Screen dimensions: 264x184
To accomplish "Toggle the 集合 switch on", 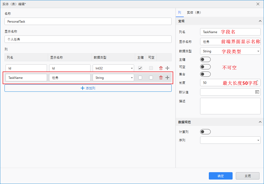I will (x=205, y=74).
